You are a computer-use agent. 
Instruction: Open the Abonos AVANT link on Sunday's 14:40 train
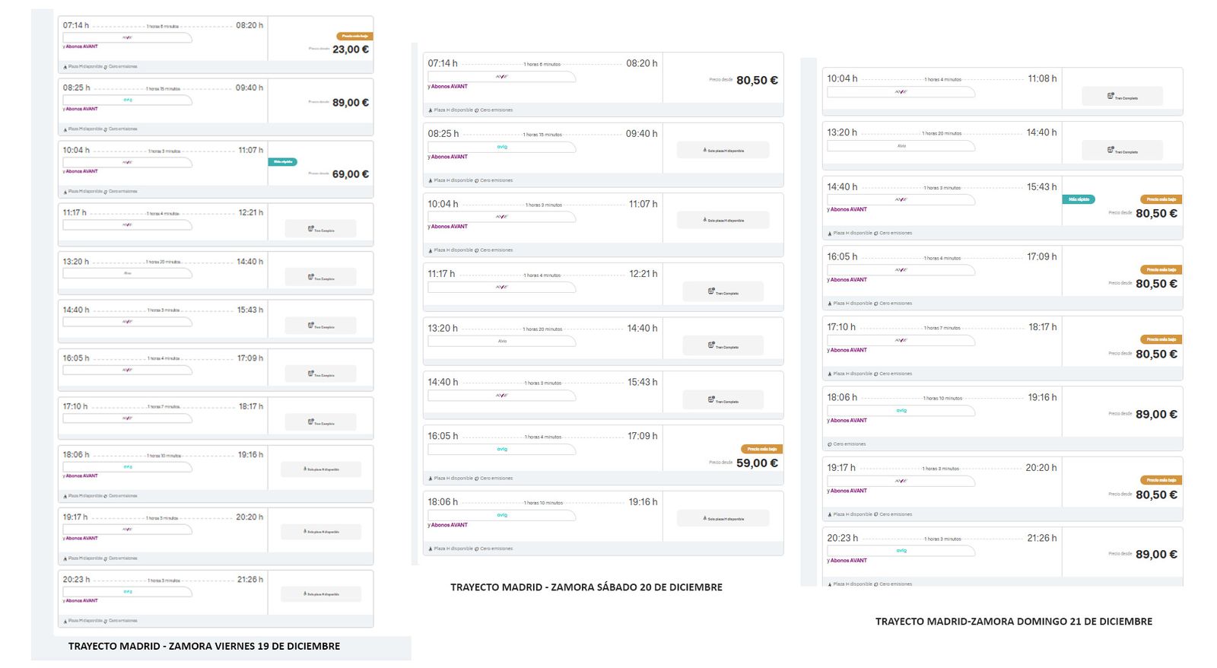(848, 209)
